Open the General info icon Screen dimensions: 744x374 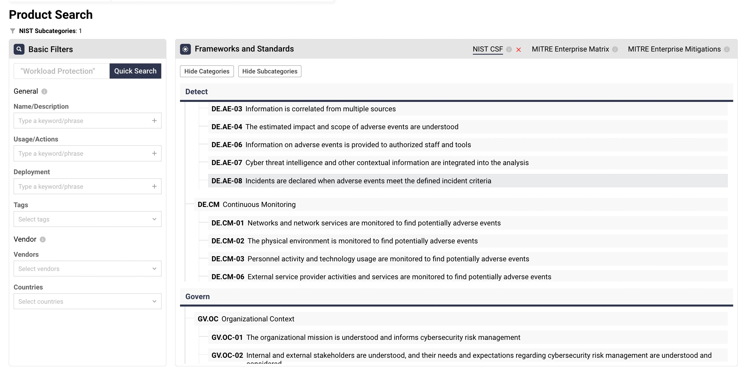tap(44, 91)
